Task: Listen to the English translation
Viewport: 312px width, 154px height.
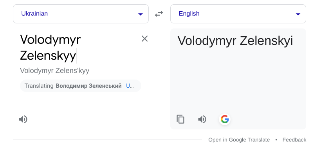Action: [x=202, y=119]
